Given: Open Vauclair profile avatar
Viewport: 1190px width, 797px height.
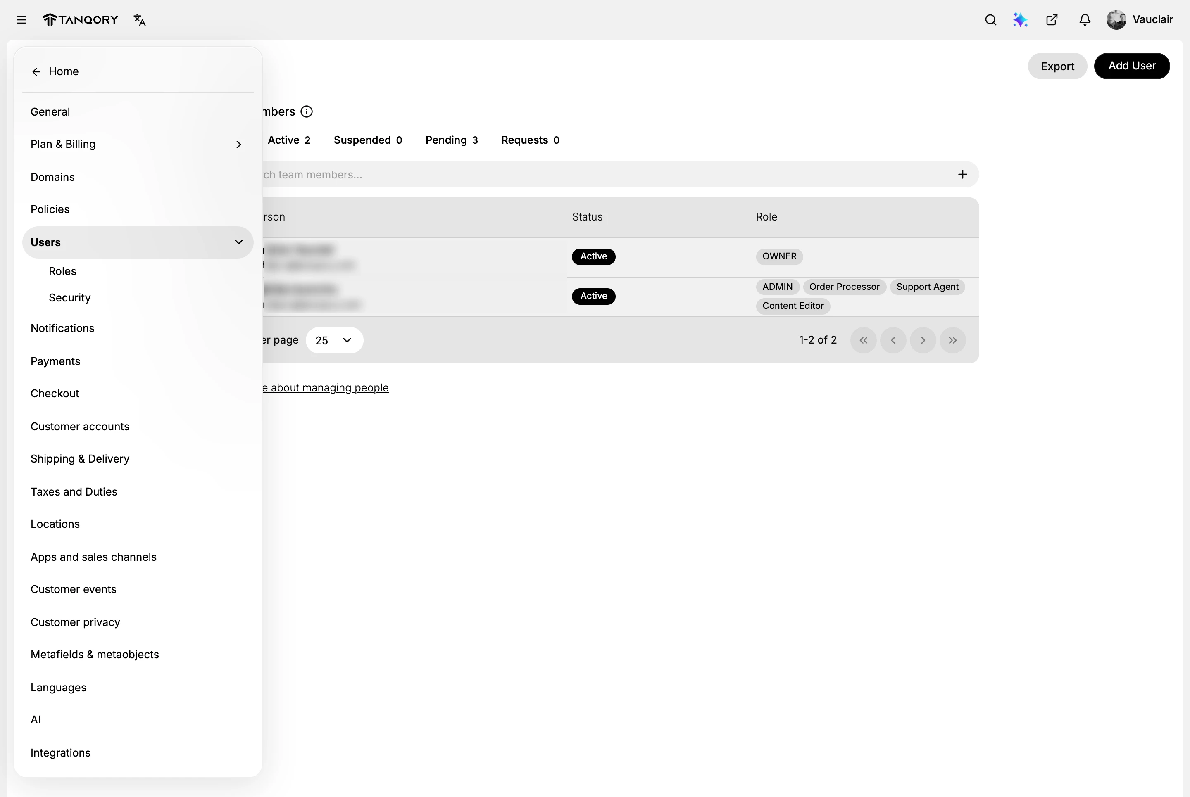Looking at the screenshot, I should coord(1116,20).
